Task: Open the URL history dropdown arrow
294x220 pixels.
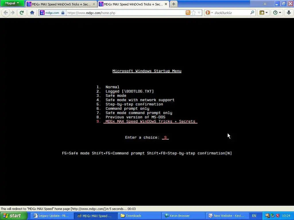Action: pos(199,13)
